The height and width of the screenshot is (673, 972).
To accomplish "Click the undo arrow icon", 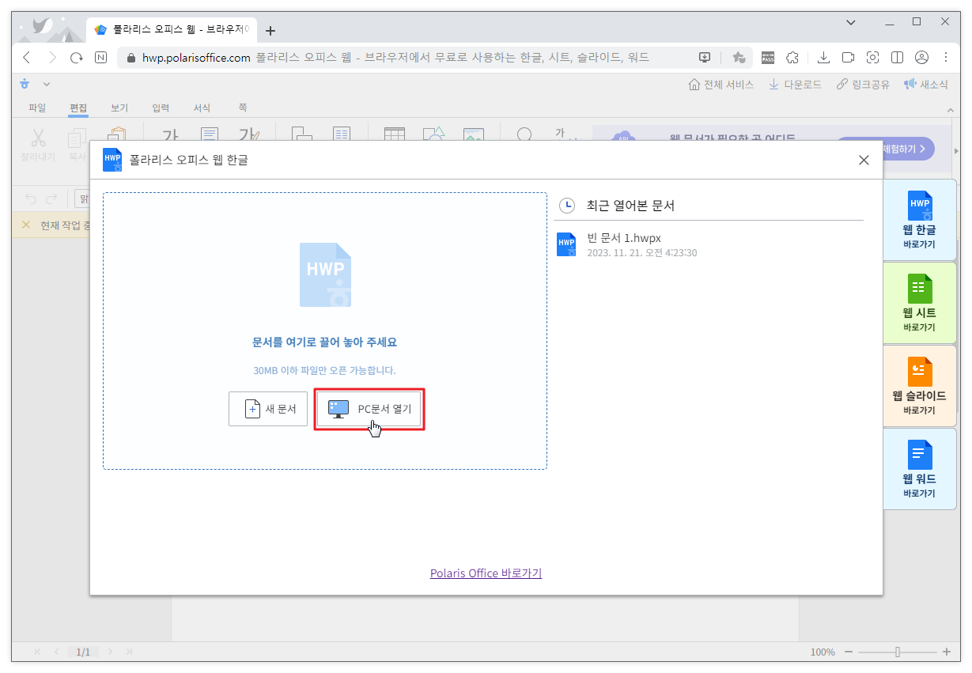I will tap(31, 198).
